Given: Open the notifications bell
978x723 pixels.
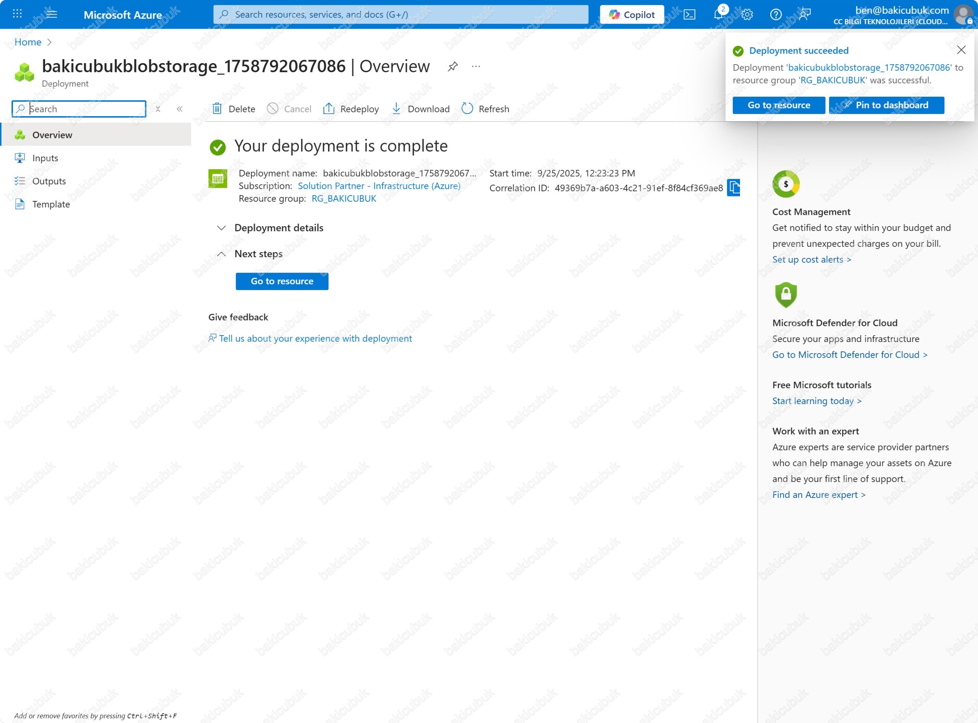Looking at the screenshot, I should 718,15.
